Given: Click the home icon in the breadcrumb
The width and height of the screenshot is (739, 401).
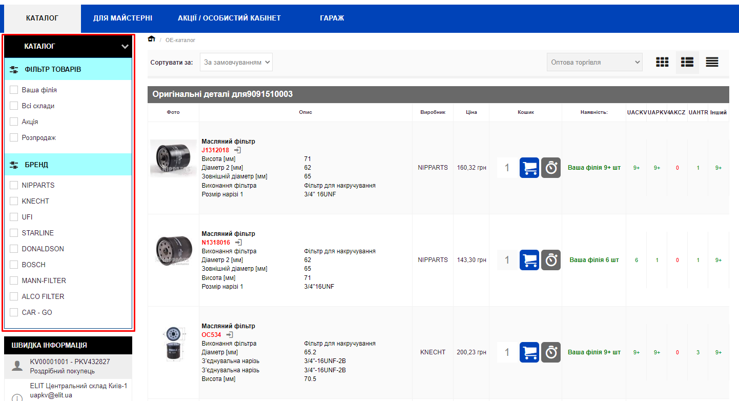Looking at the screenshot, I should point(151,39).
